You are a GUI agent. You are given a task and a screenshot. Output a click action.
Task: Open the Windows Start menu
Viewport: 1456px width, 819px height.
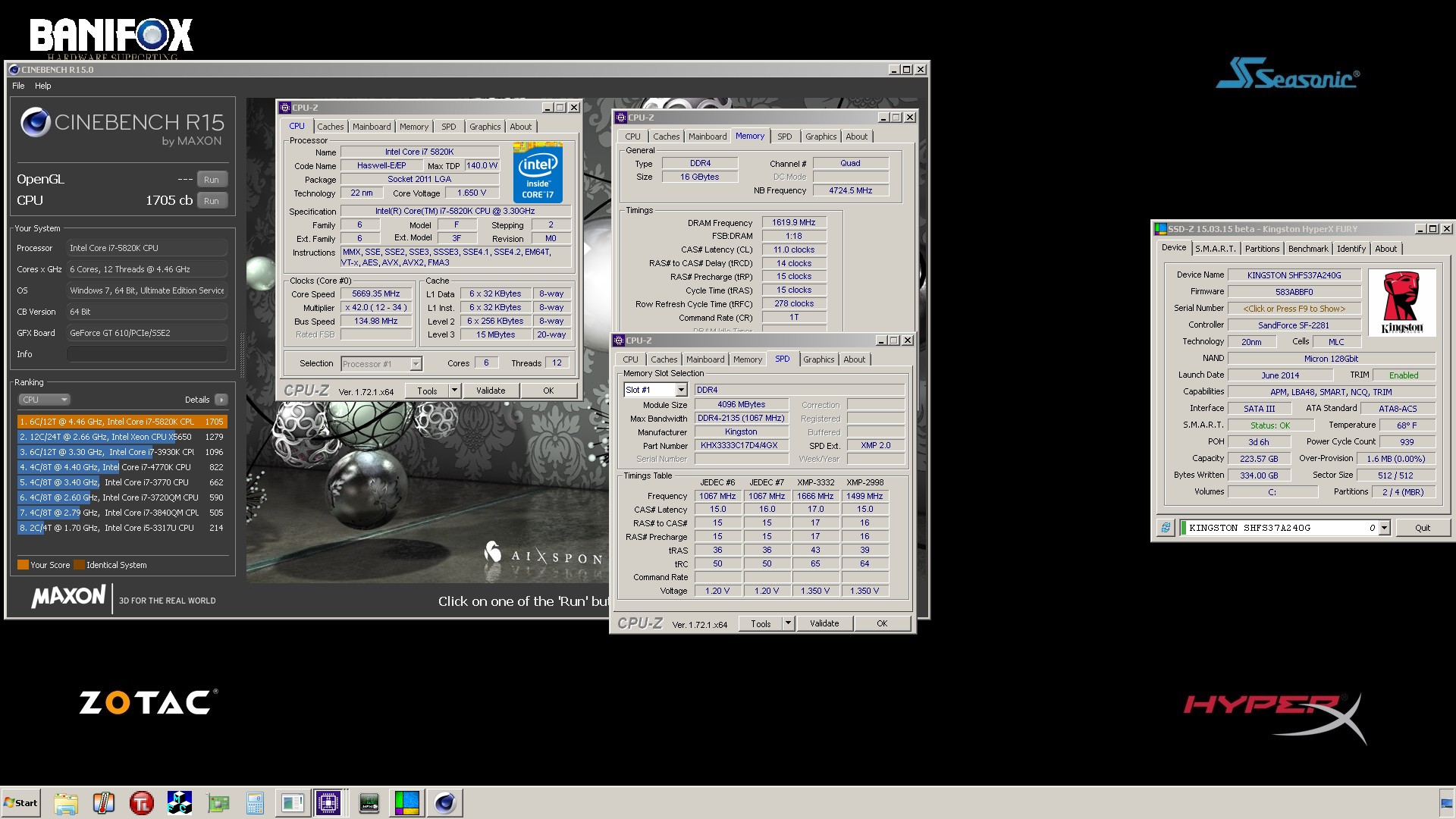(x=20, y=803)
